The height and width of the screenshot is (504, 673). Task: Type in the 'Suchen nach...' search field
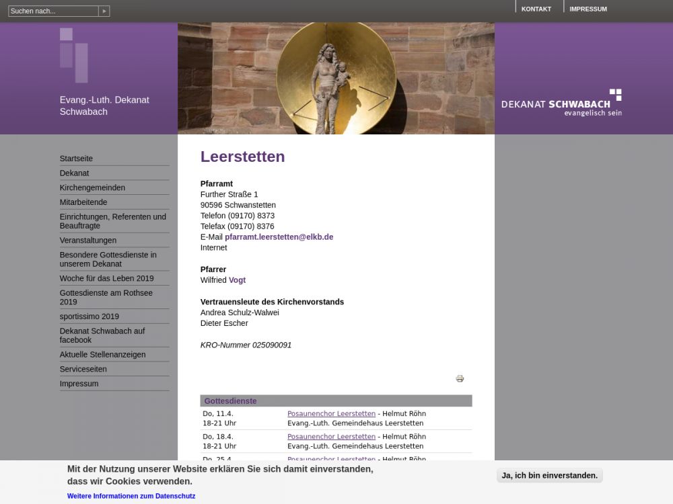[53, 11]
